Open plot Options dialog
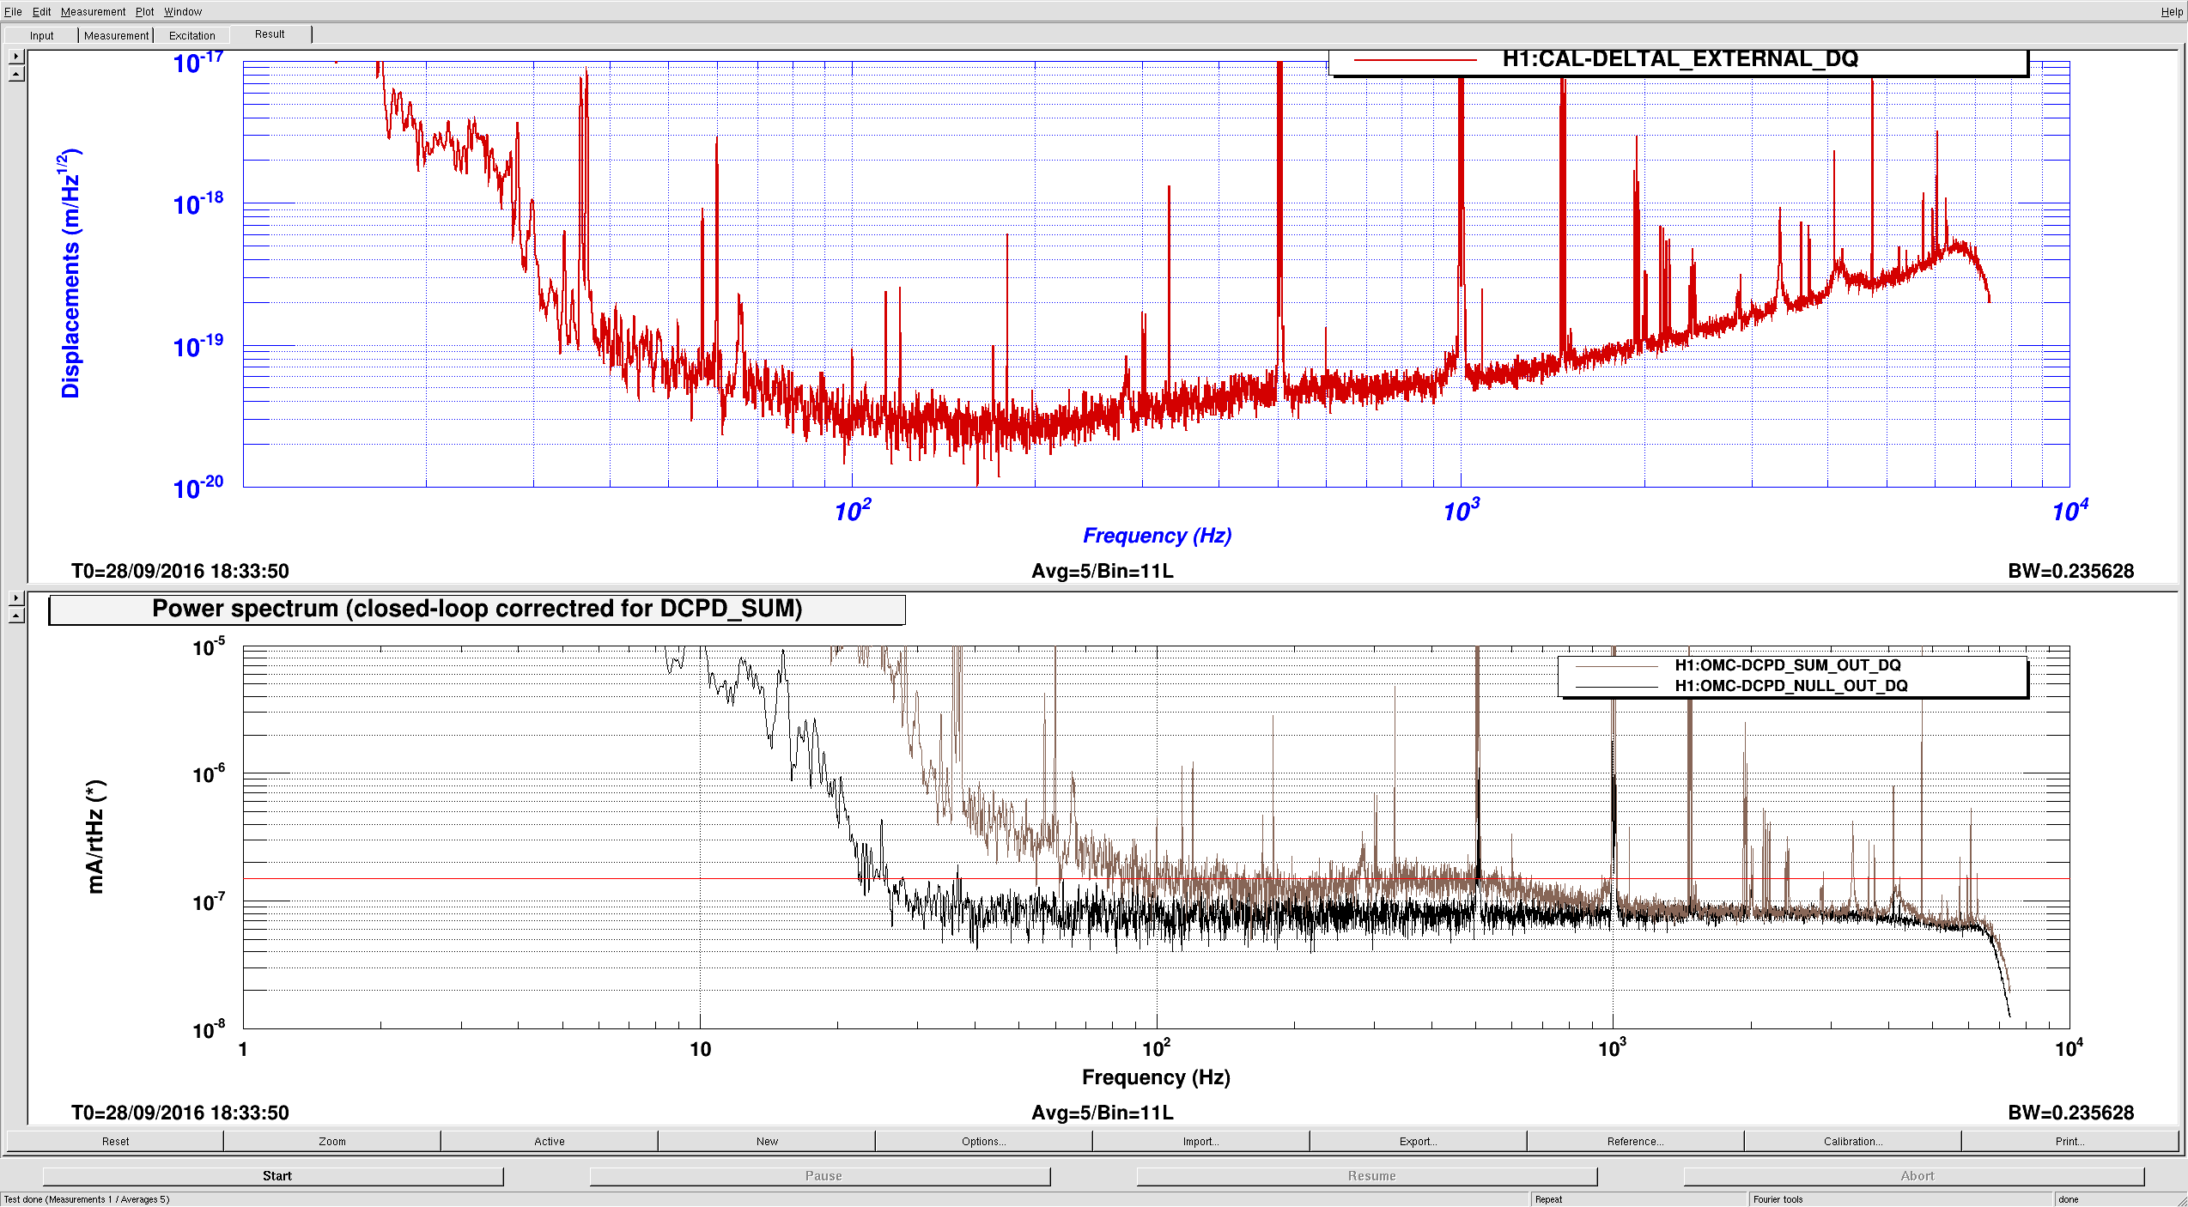 pyautogui.click(x=983, y=1141)
